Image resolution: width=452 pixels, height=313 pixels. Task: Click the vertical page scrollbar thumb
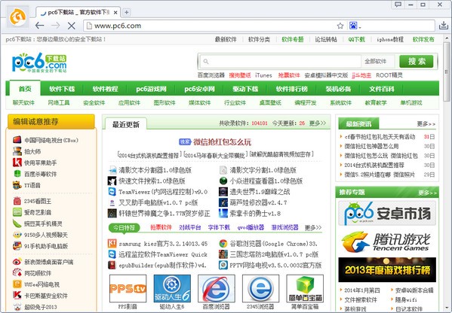point(447,71)
